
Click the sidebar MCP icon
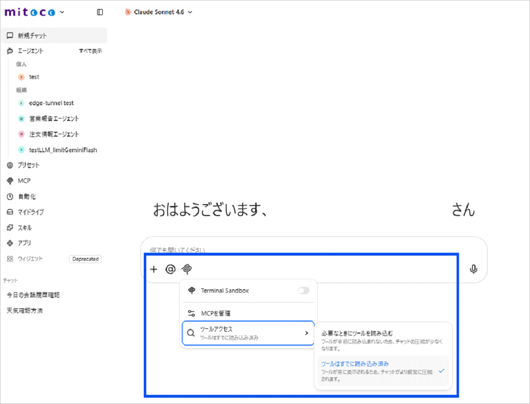tap(10, 181)
